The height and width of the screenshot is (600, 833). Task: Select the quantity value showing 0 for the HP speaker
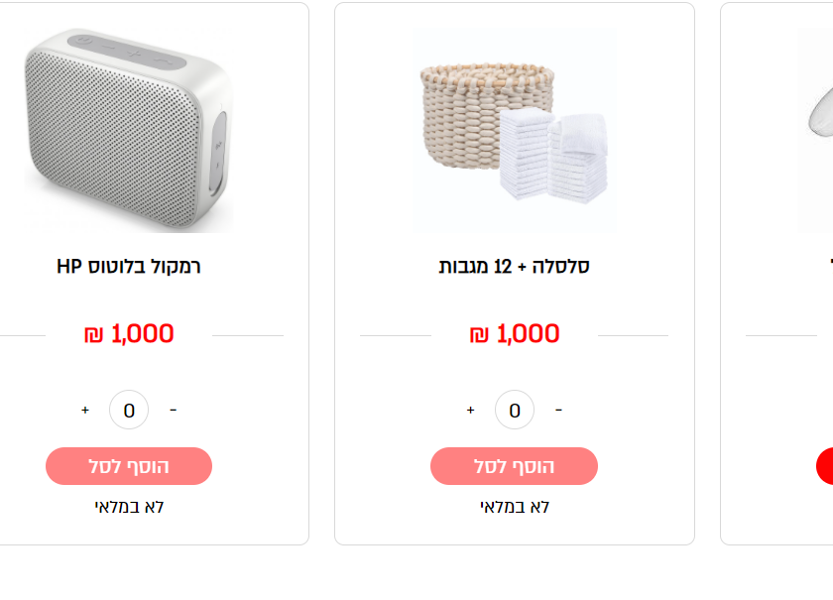pos(128,409)
